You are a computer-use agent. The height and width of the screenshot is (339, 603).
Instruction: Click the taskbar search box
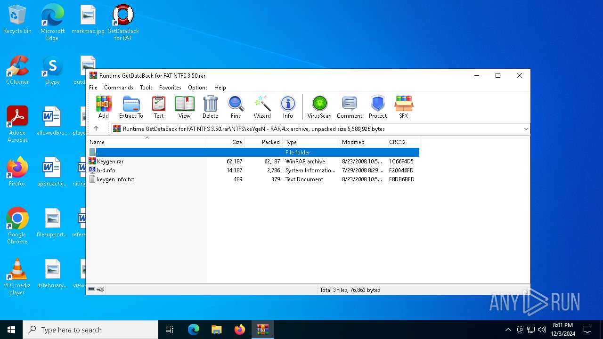click(x=90, y=330)
